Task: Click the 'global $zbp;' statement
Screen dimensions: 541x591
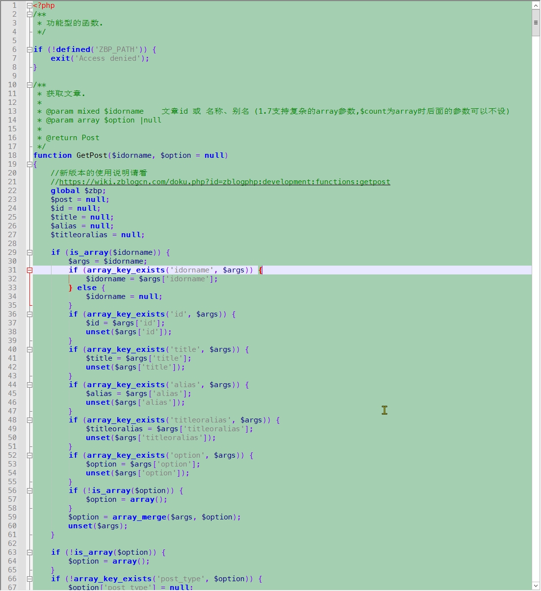Action: tap(78, 191)
